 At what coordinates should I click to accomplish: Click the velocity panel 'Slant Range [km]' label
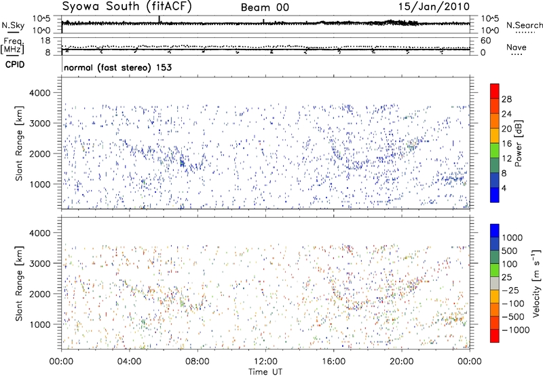[x=19, y=283]
